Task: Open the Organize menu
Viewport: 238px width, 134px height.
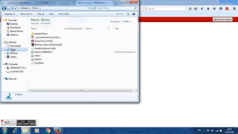Action: pyautogui.click(x=10, y=14)
